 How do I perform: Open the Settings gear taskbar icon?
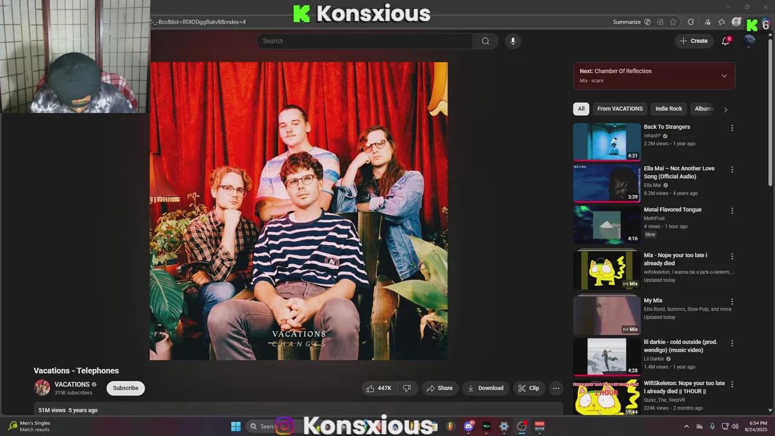(x=504, y=426)
